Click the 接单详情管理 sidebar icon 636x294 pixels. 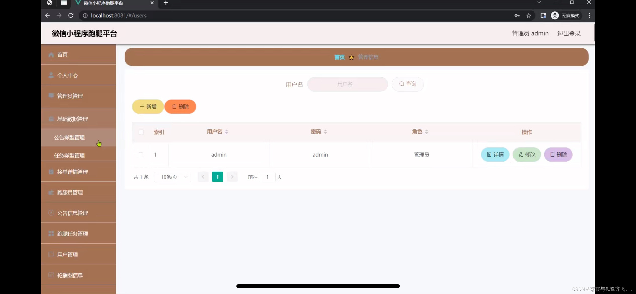[51, 172]
